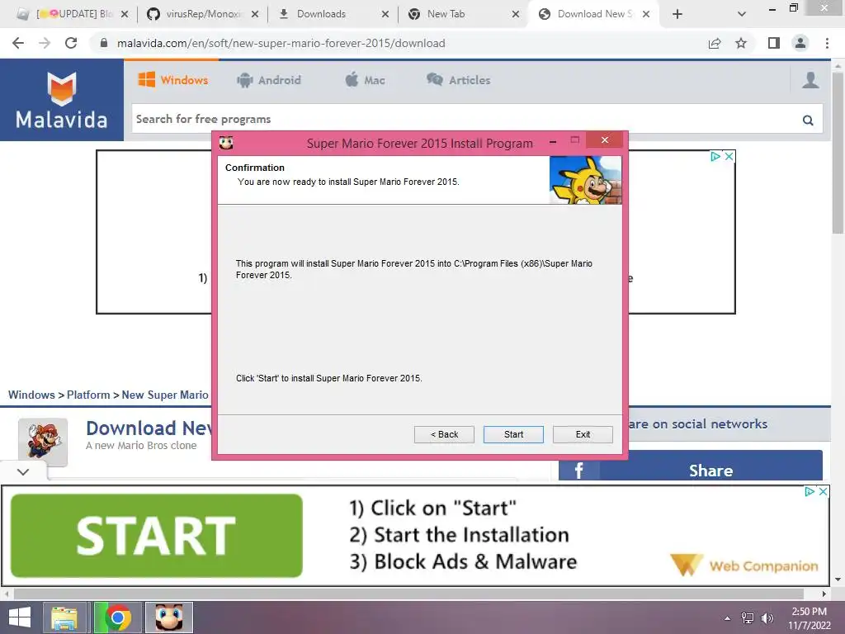The image size is (845, 634).
Task: Close the upper ad with X icon
Action: 729,156
